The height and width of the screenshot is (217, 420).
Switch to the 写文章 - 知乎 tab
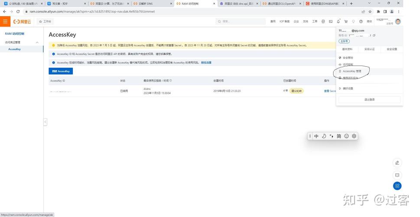(66, 3)
